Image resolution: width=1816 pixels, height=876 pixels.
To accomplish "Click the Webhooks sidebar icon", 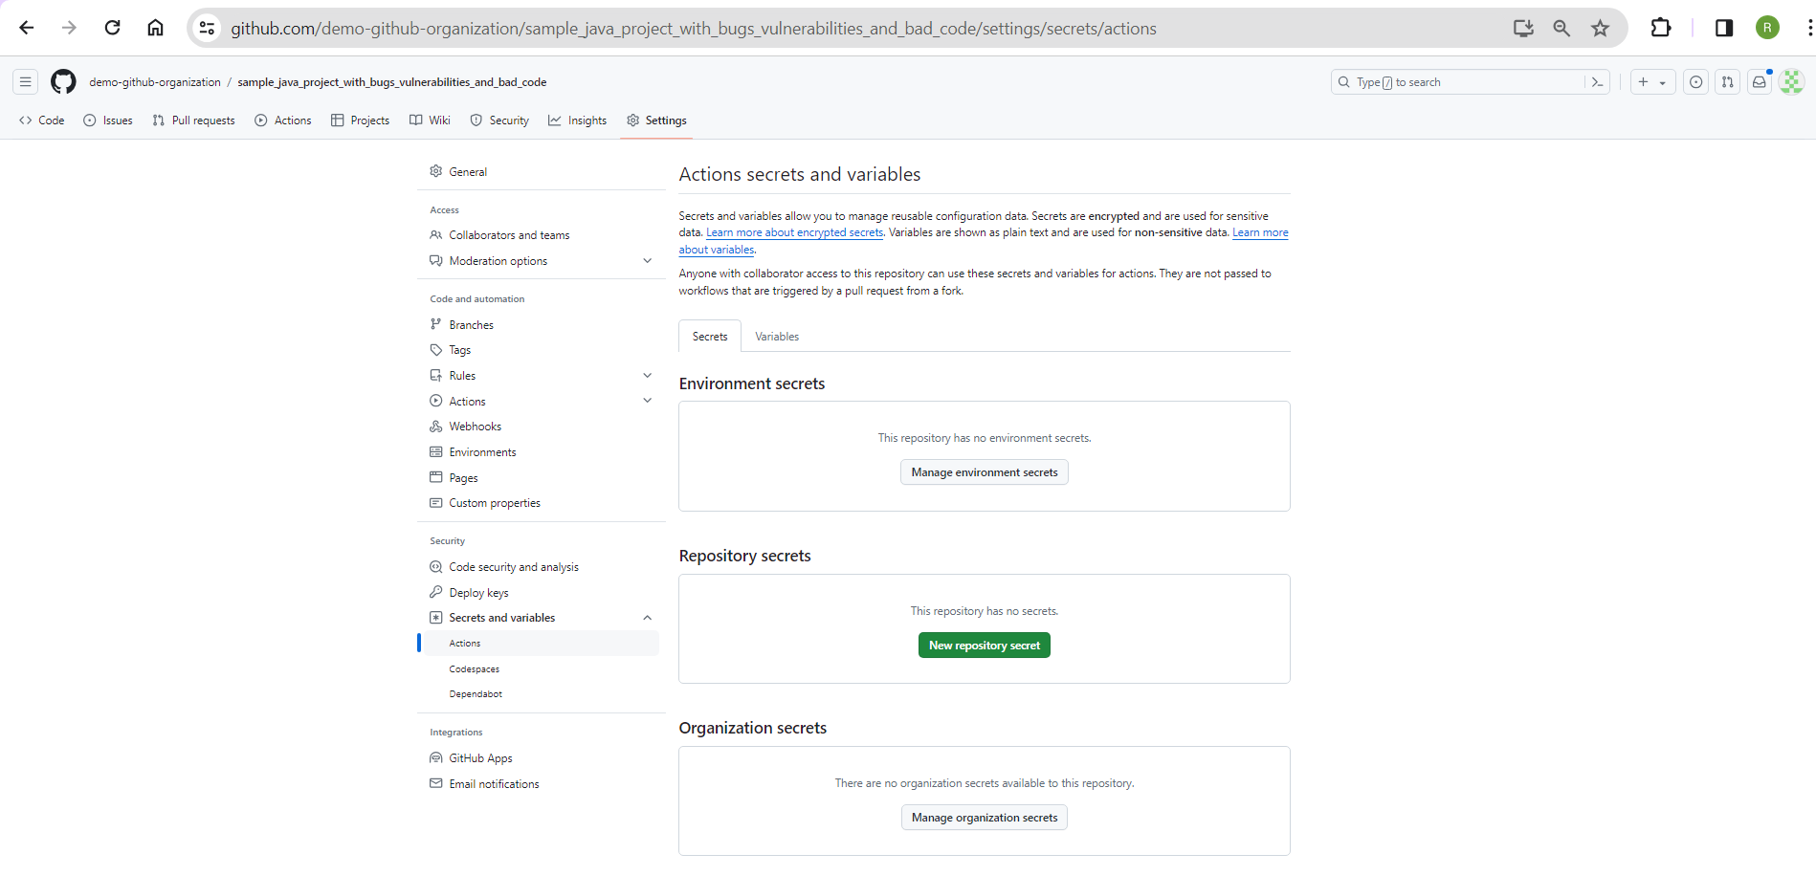I will tap(436, 426).
